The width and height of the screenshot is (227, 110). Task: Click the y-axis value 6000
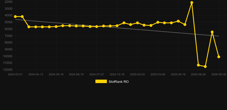(9, 29)
